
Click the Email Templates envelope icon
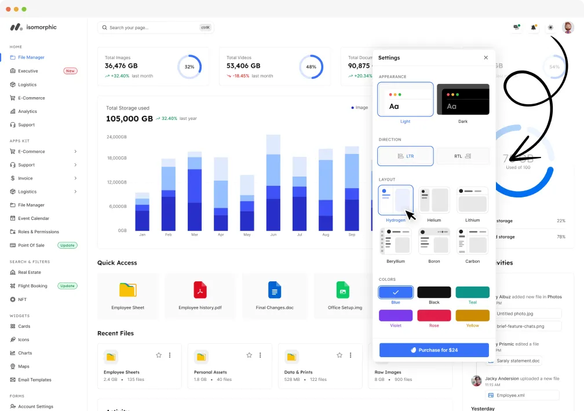click(x=13, y=380)
